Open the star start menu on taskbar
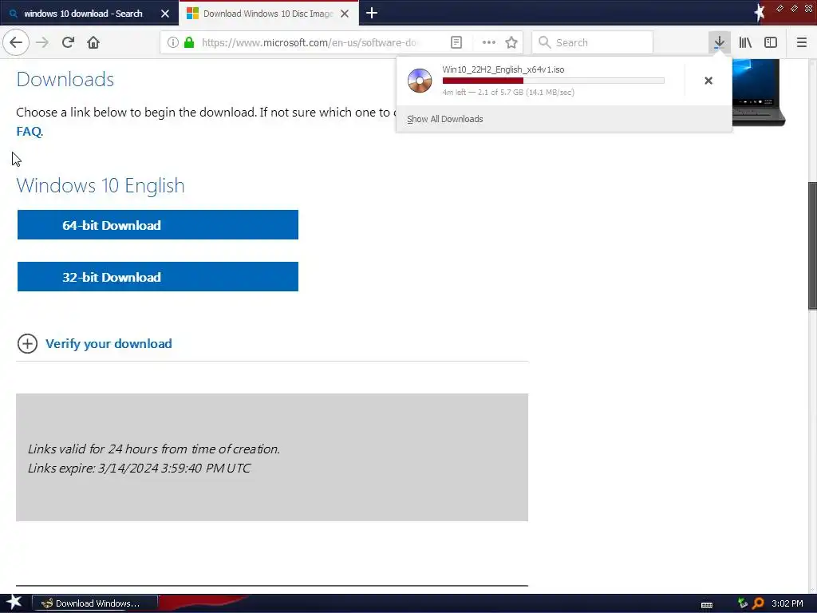Viewport: 817px width, 613px height. point(14,603)
